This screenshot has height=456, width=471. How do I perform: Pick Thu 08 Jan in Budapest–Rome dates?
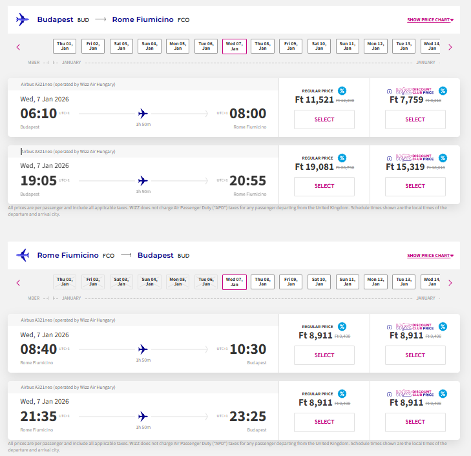click(x=263, y=46)
